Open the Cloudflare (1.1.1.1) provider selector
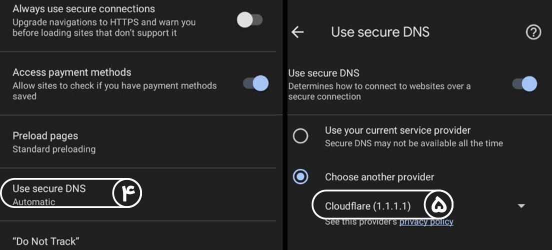 [368, 206]
